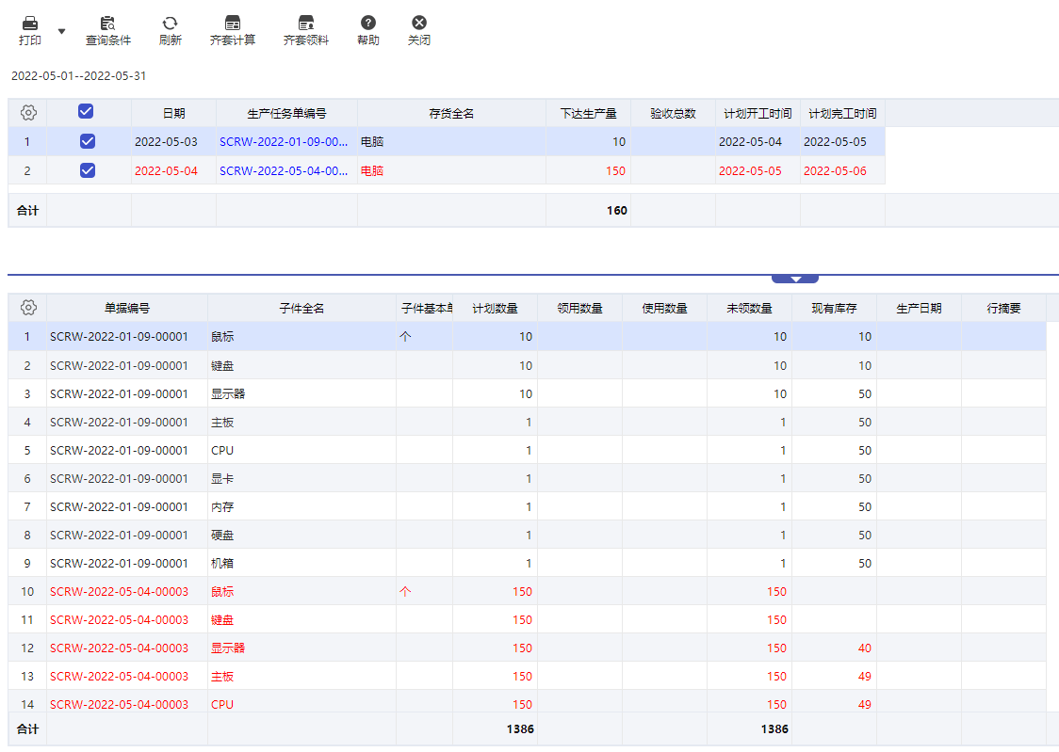
Task: Select lower row 2 键盘 in black
Action: pos(527,365)
